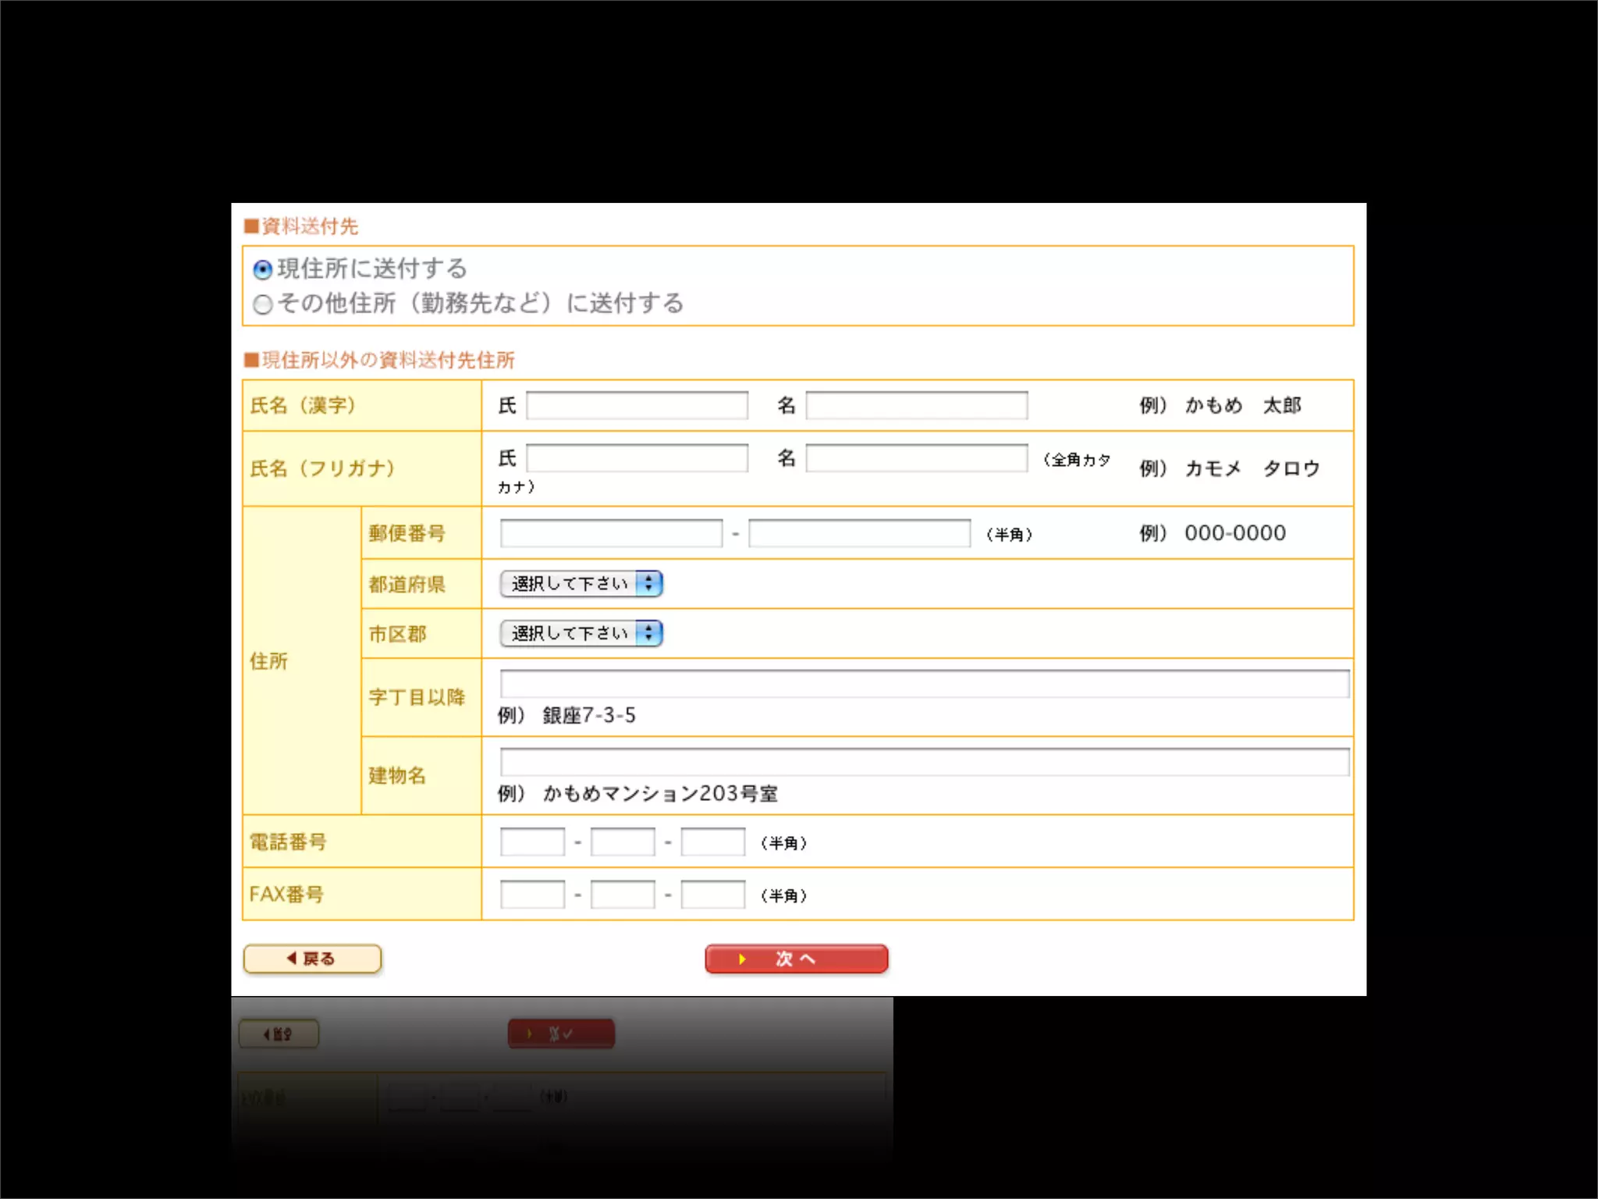
Task: Click the 戻る back button
Action: point(312,959)
